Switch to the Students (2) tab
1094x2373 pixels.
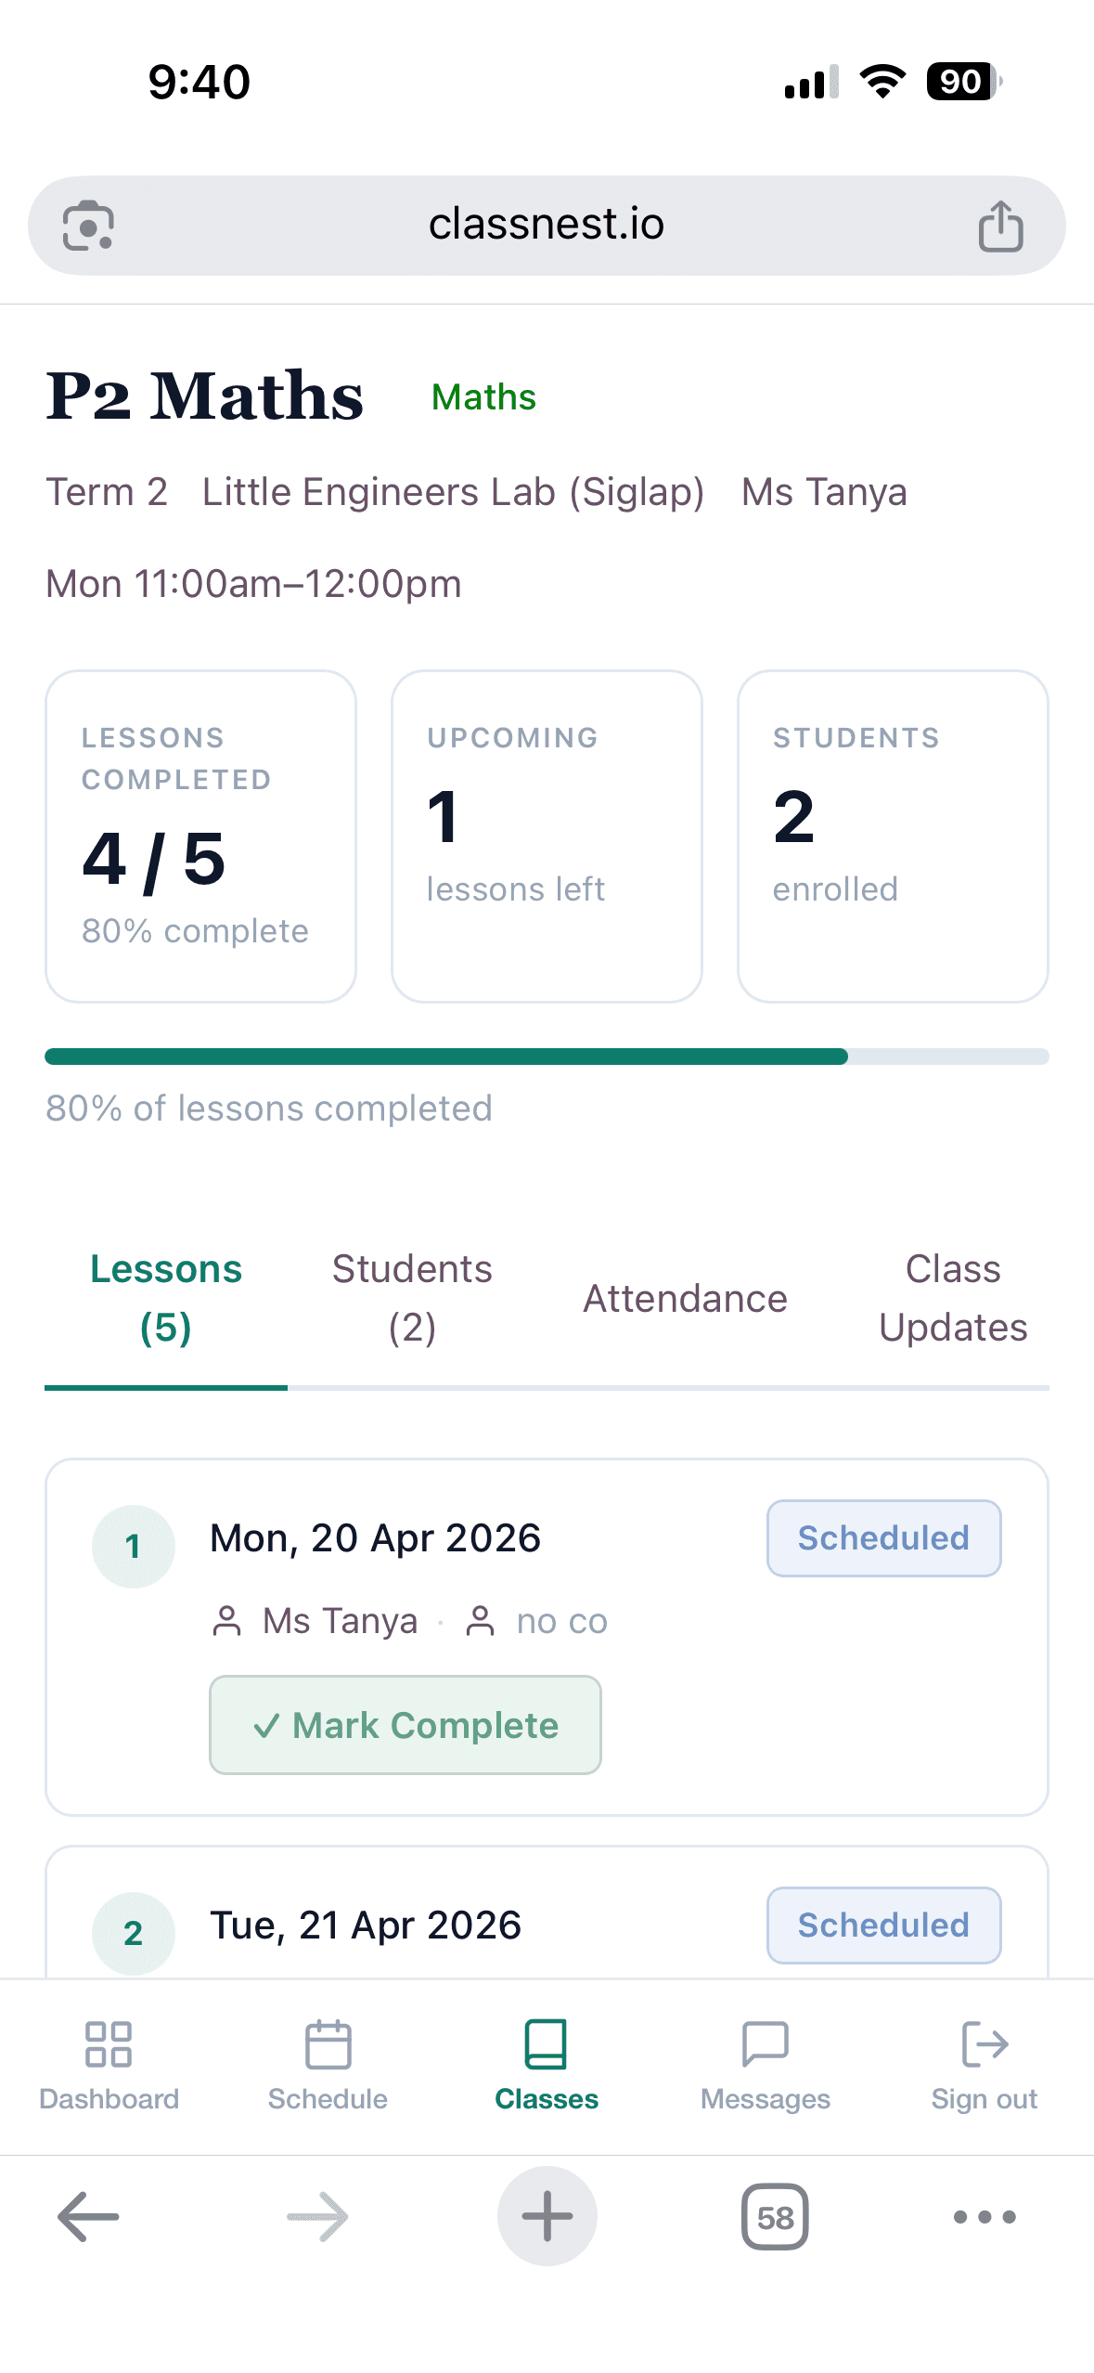coord(411,1298)
